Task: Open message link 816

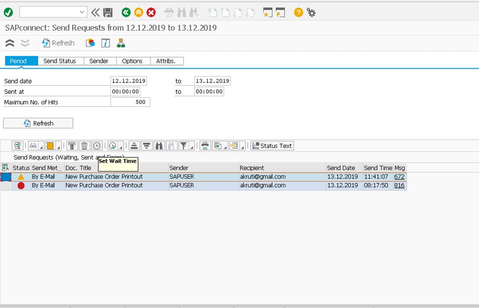Action: 399,185
